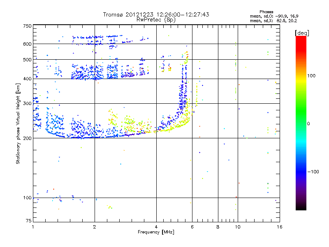This screenshot has height=247, width=329.
Task: Click the 'mean, sd,O: -90.9, 16.9' line
Action: pos(274,16)
